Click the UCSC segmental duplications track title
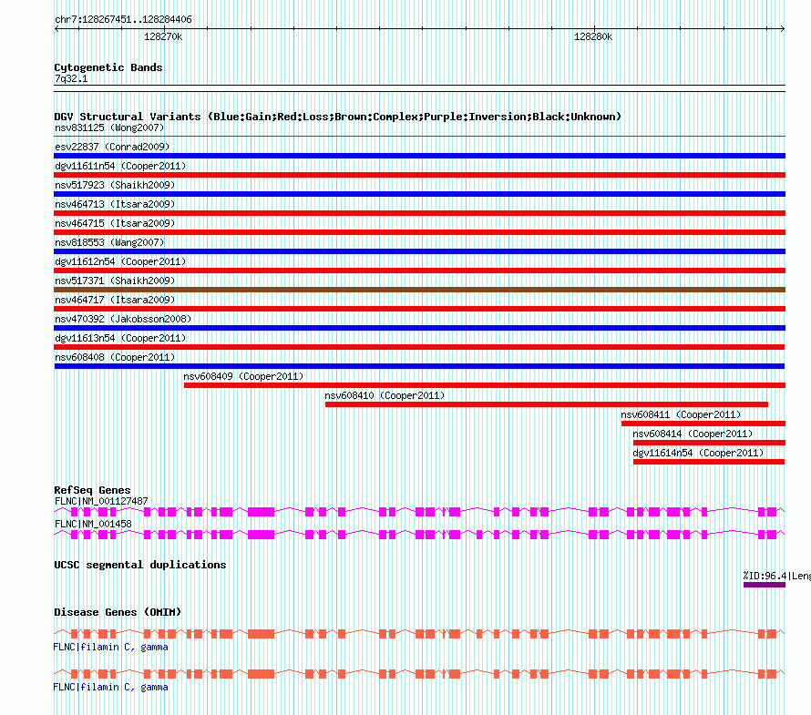811x715 pixels. 140,565
